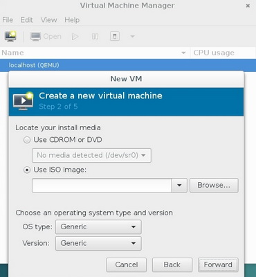Open the Version Generic dropdown
Image resolution: width=256 pixels, height=277 pixels.
[x=98, y=243]
